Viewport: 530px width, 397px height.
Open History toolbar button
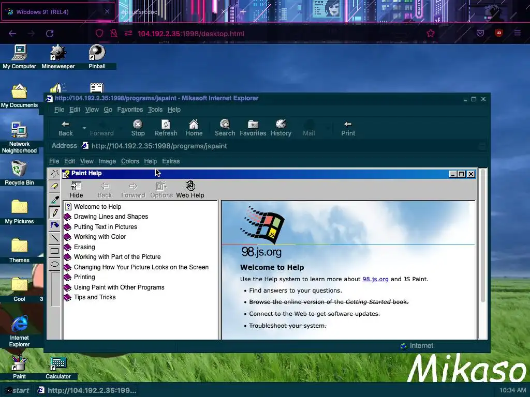[x=281, y=128]
